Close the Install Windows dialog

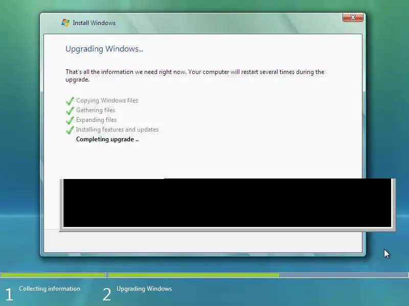(x=353, y=17)
